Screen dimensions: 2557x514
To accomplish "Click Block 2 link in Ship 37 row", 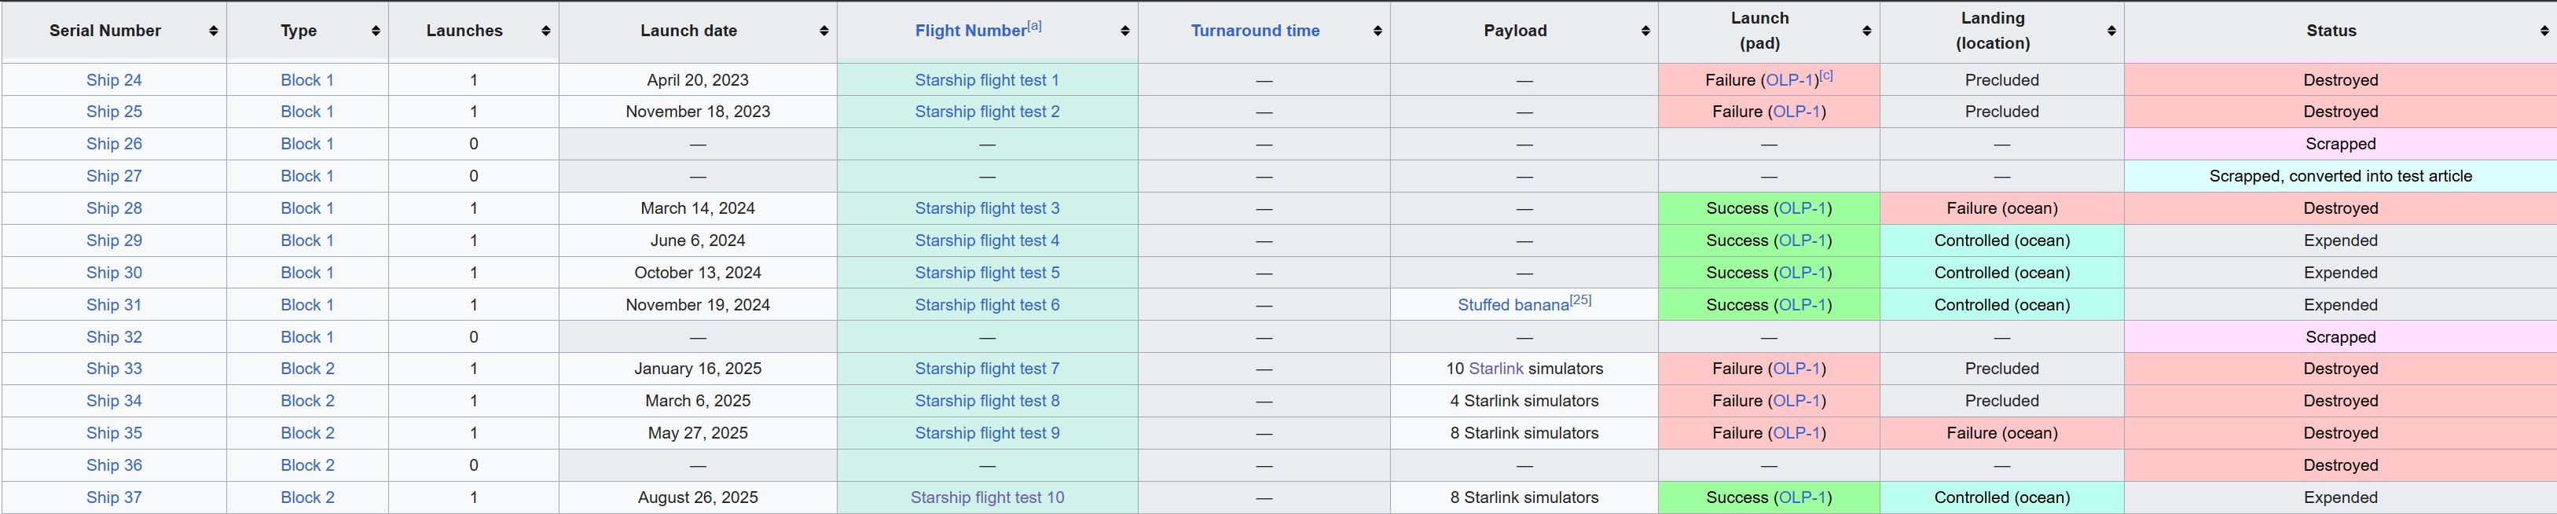I will click(308, 497).
